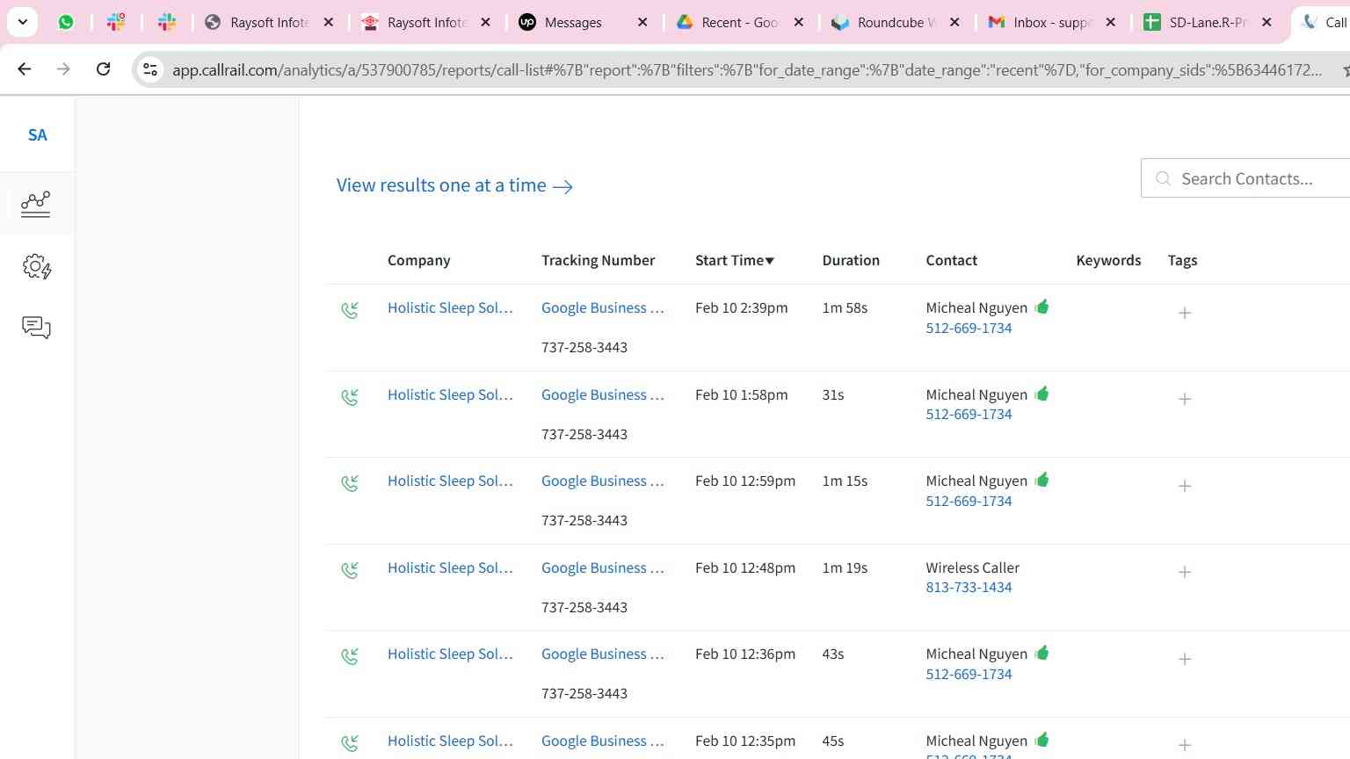
Task: Open Google Business tracking number for 12:59pm call
Action: pos(603,481)
